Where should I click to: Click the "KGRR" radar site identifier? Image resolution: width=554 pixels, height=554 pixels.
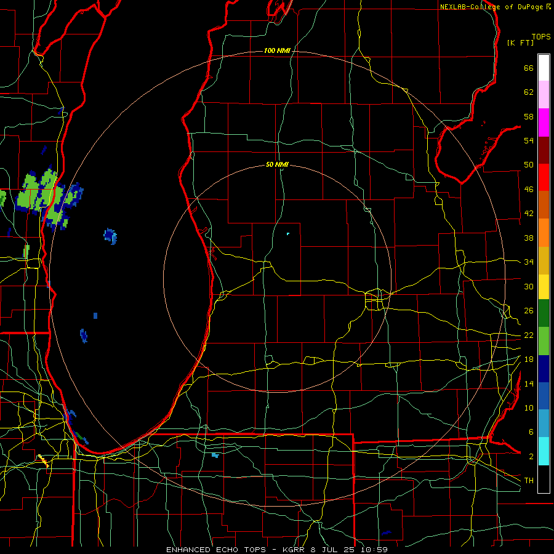tap(294, 550)
